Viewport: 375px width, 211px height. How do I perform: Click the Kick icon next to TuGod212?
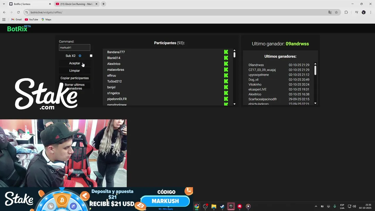[226, 81]
